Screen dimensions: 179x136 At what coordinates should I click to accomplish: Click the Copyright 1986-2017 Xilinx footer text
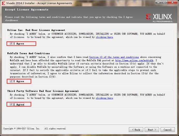[35, 128]
